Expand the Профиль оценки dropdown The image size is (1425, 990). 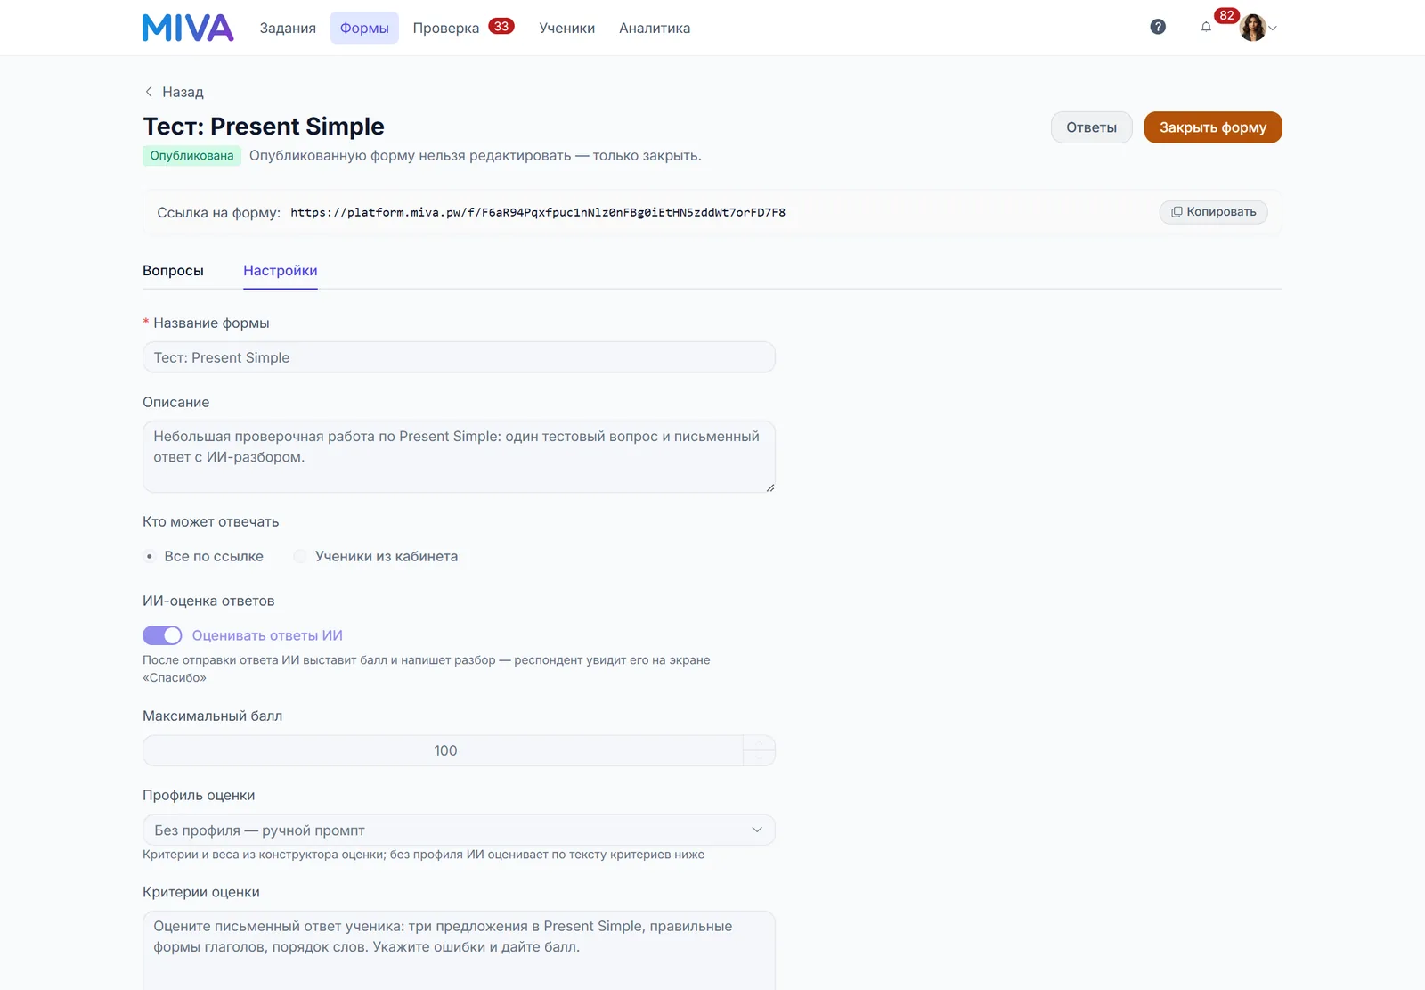[459, 830]
